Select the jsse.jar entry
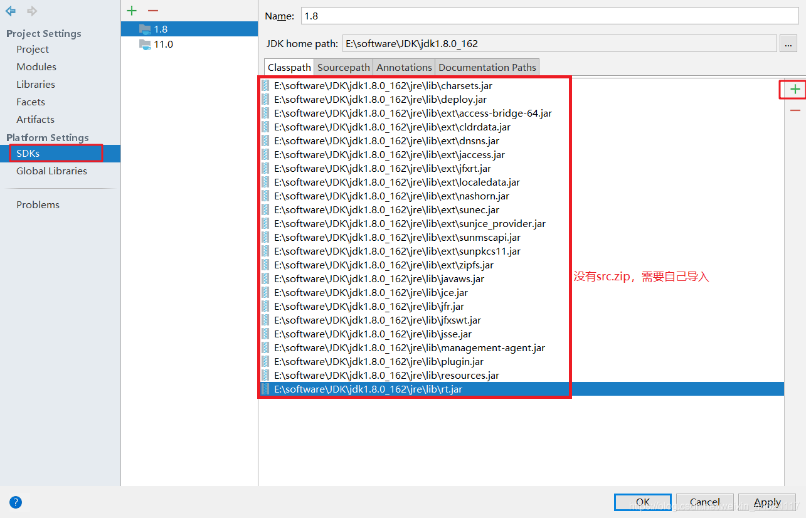Screen dimensions: 806x518 click(521, 334)
